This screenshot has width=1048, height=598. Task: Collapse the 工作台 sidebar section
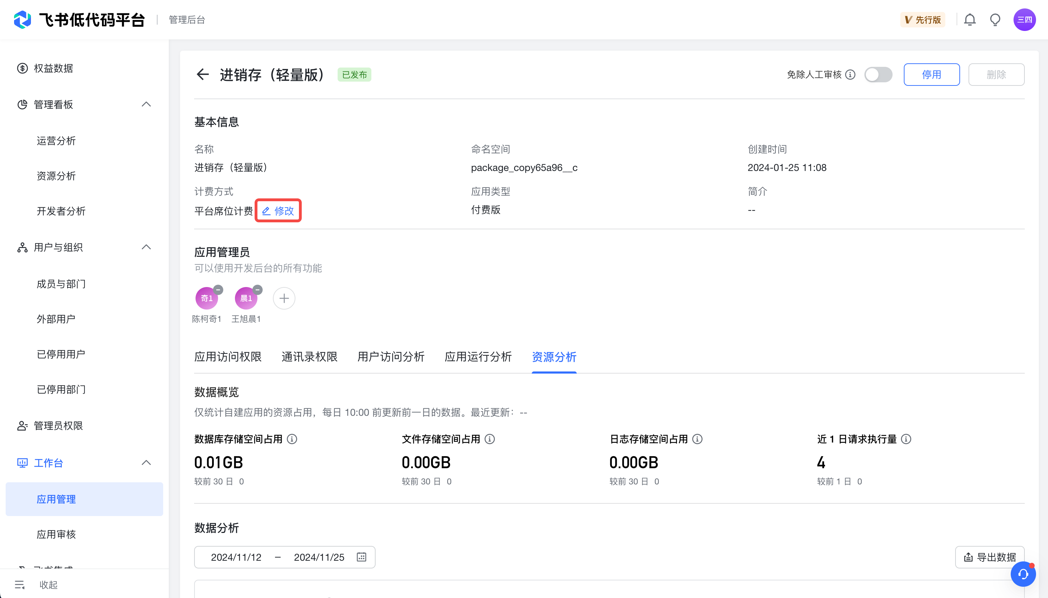point(146,463)
